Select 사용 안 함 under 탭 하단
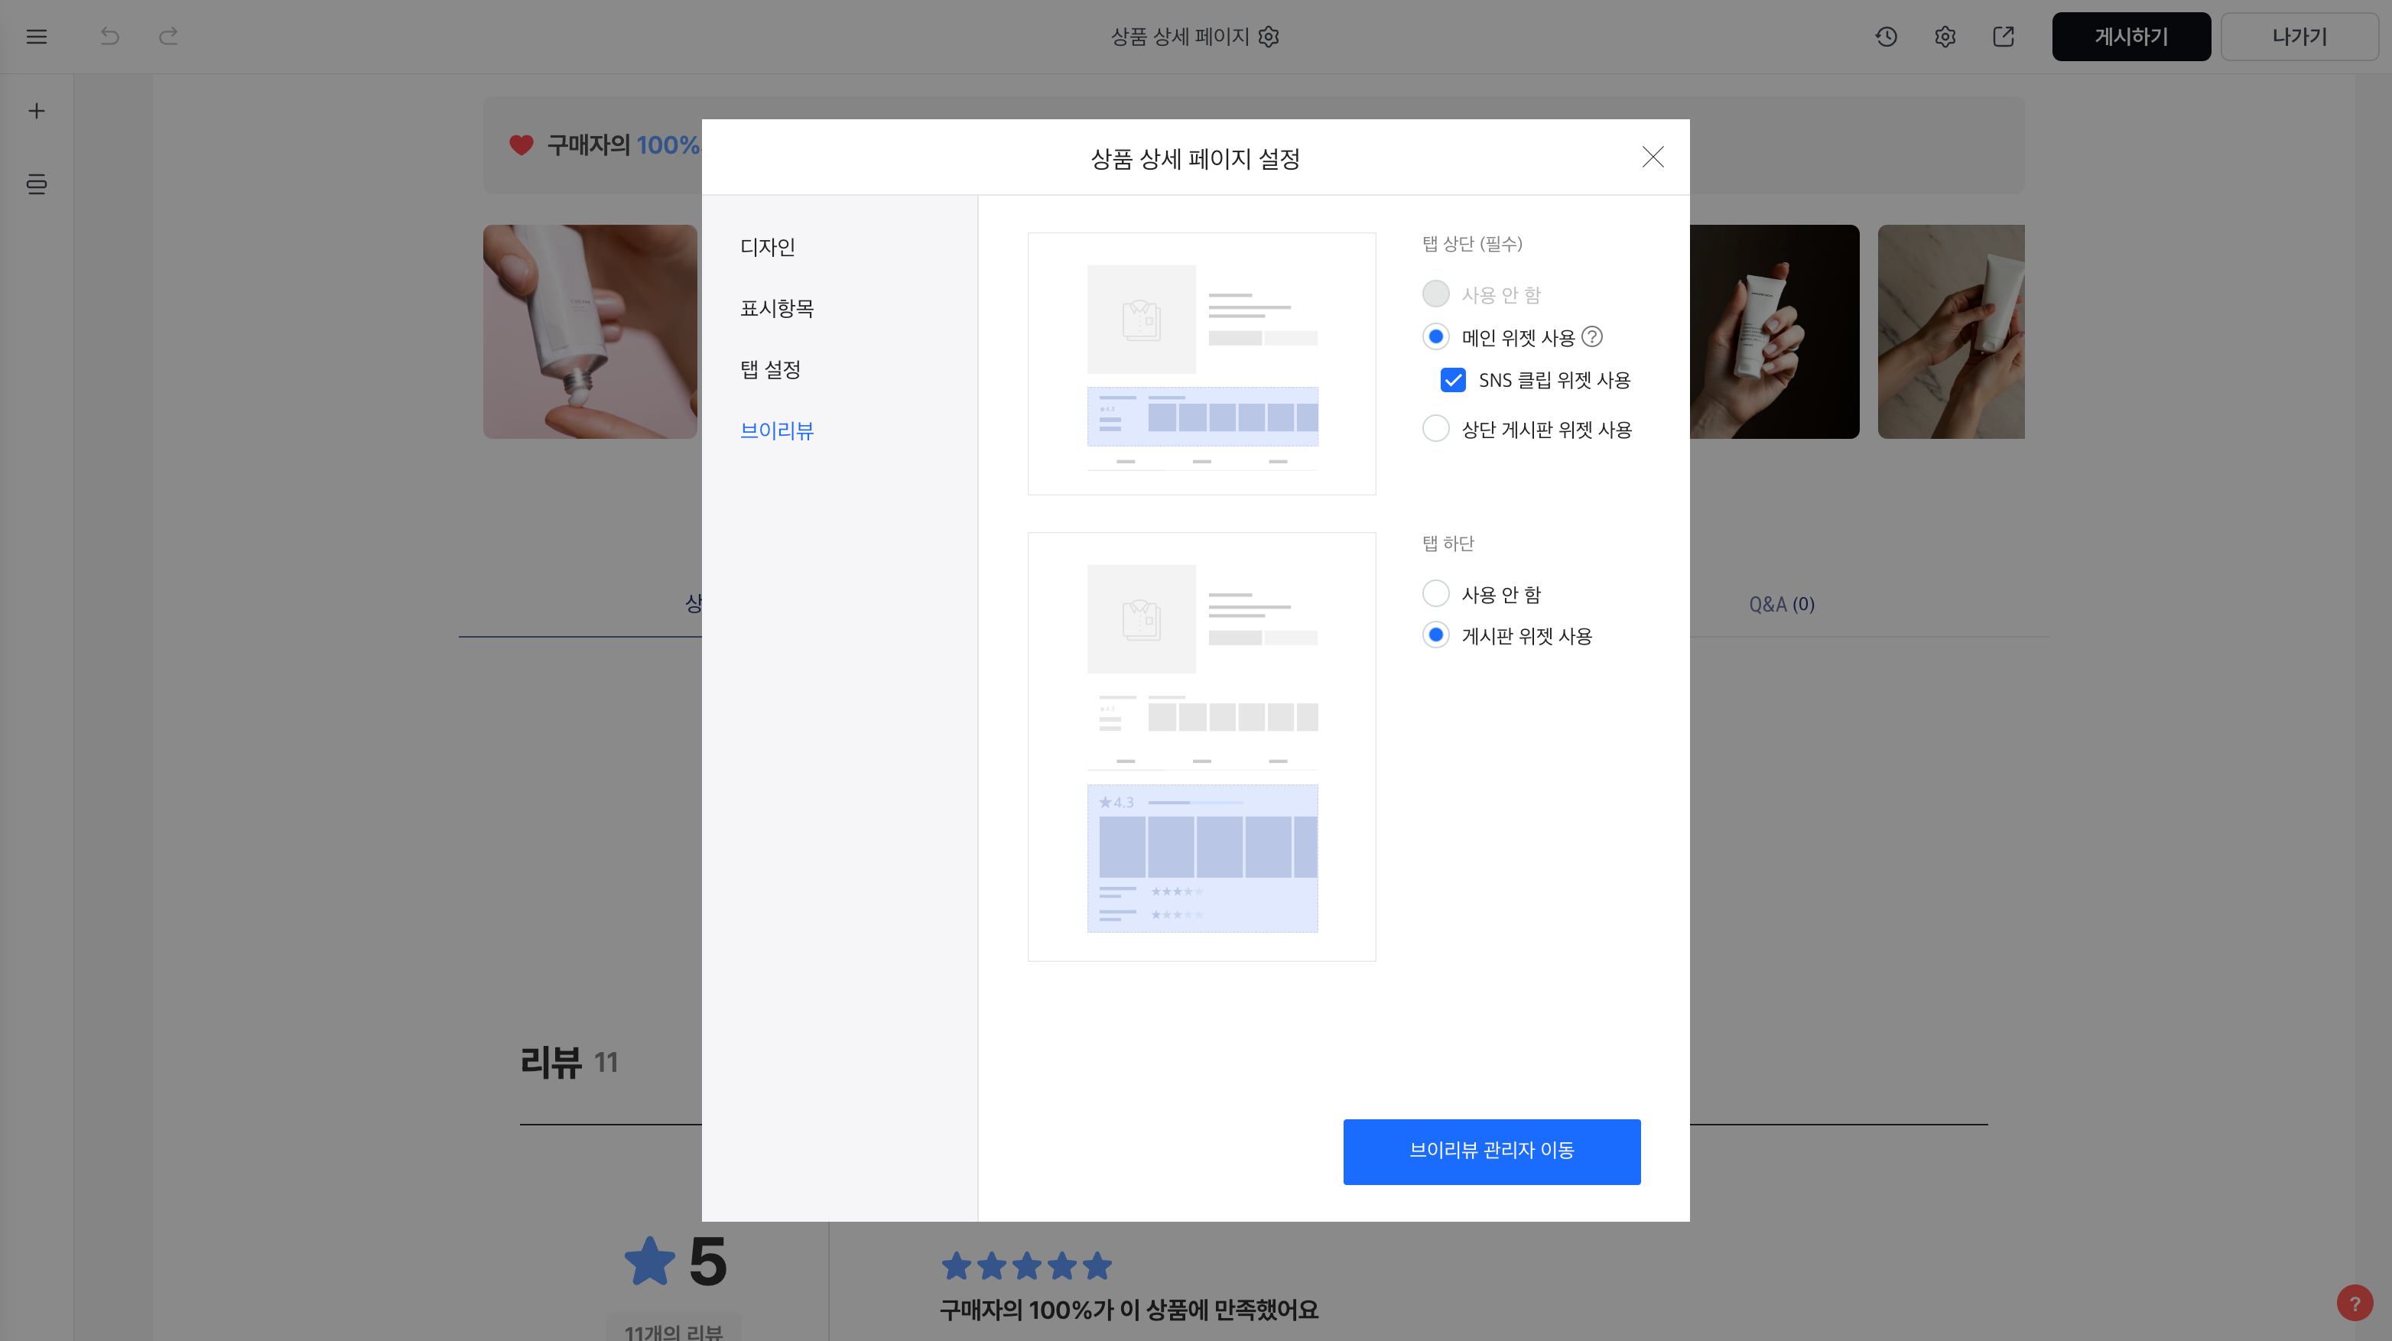This screenshot has height=1341, width=2392. pos(1435,593)
